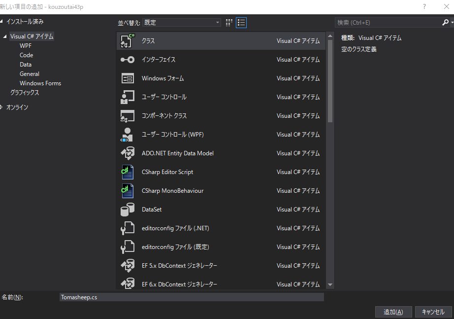The width and height of the screenshot is (454, 319).
Task: Select the General category
Action: coord(30,74)
